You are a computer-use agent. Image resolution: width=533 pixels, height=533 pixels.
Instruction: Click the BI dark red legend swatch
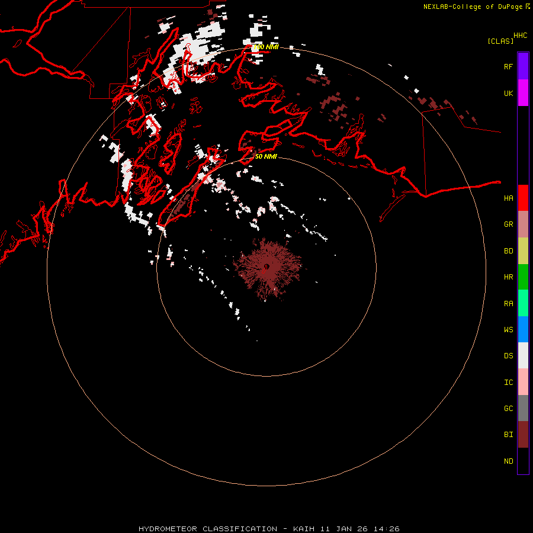(x=523, y=435)
